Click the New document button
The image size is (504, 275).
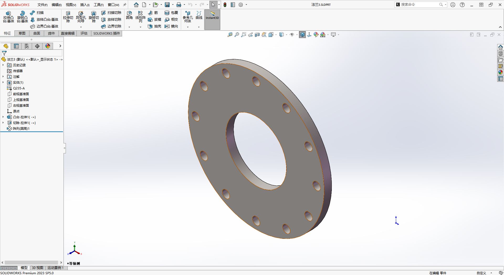[144, 5]
